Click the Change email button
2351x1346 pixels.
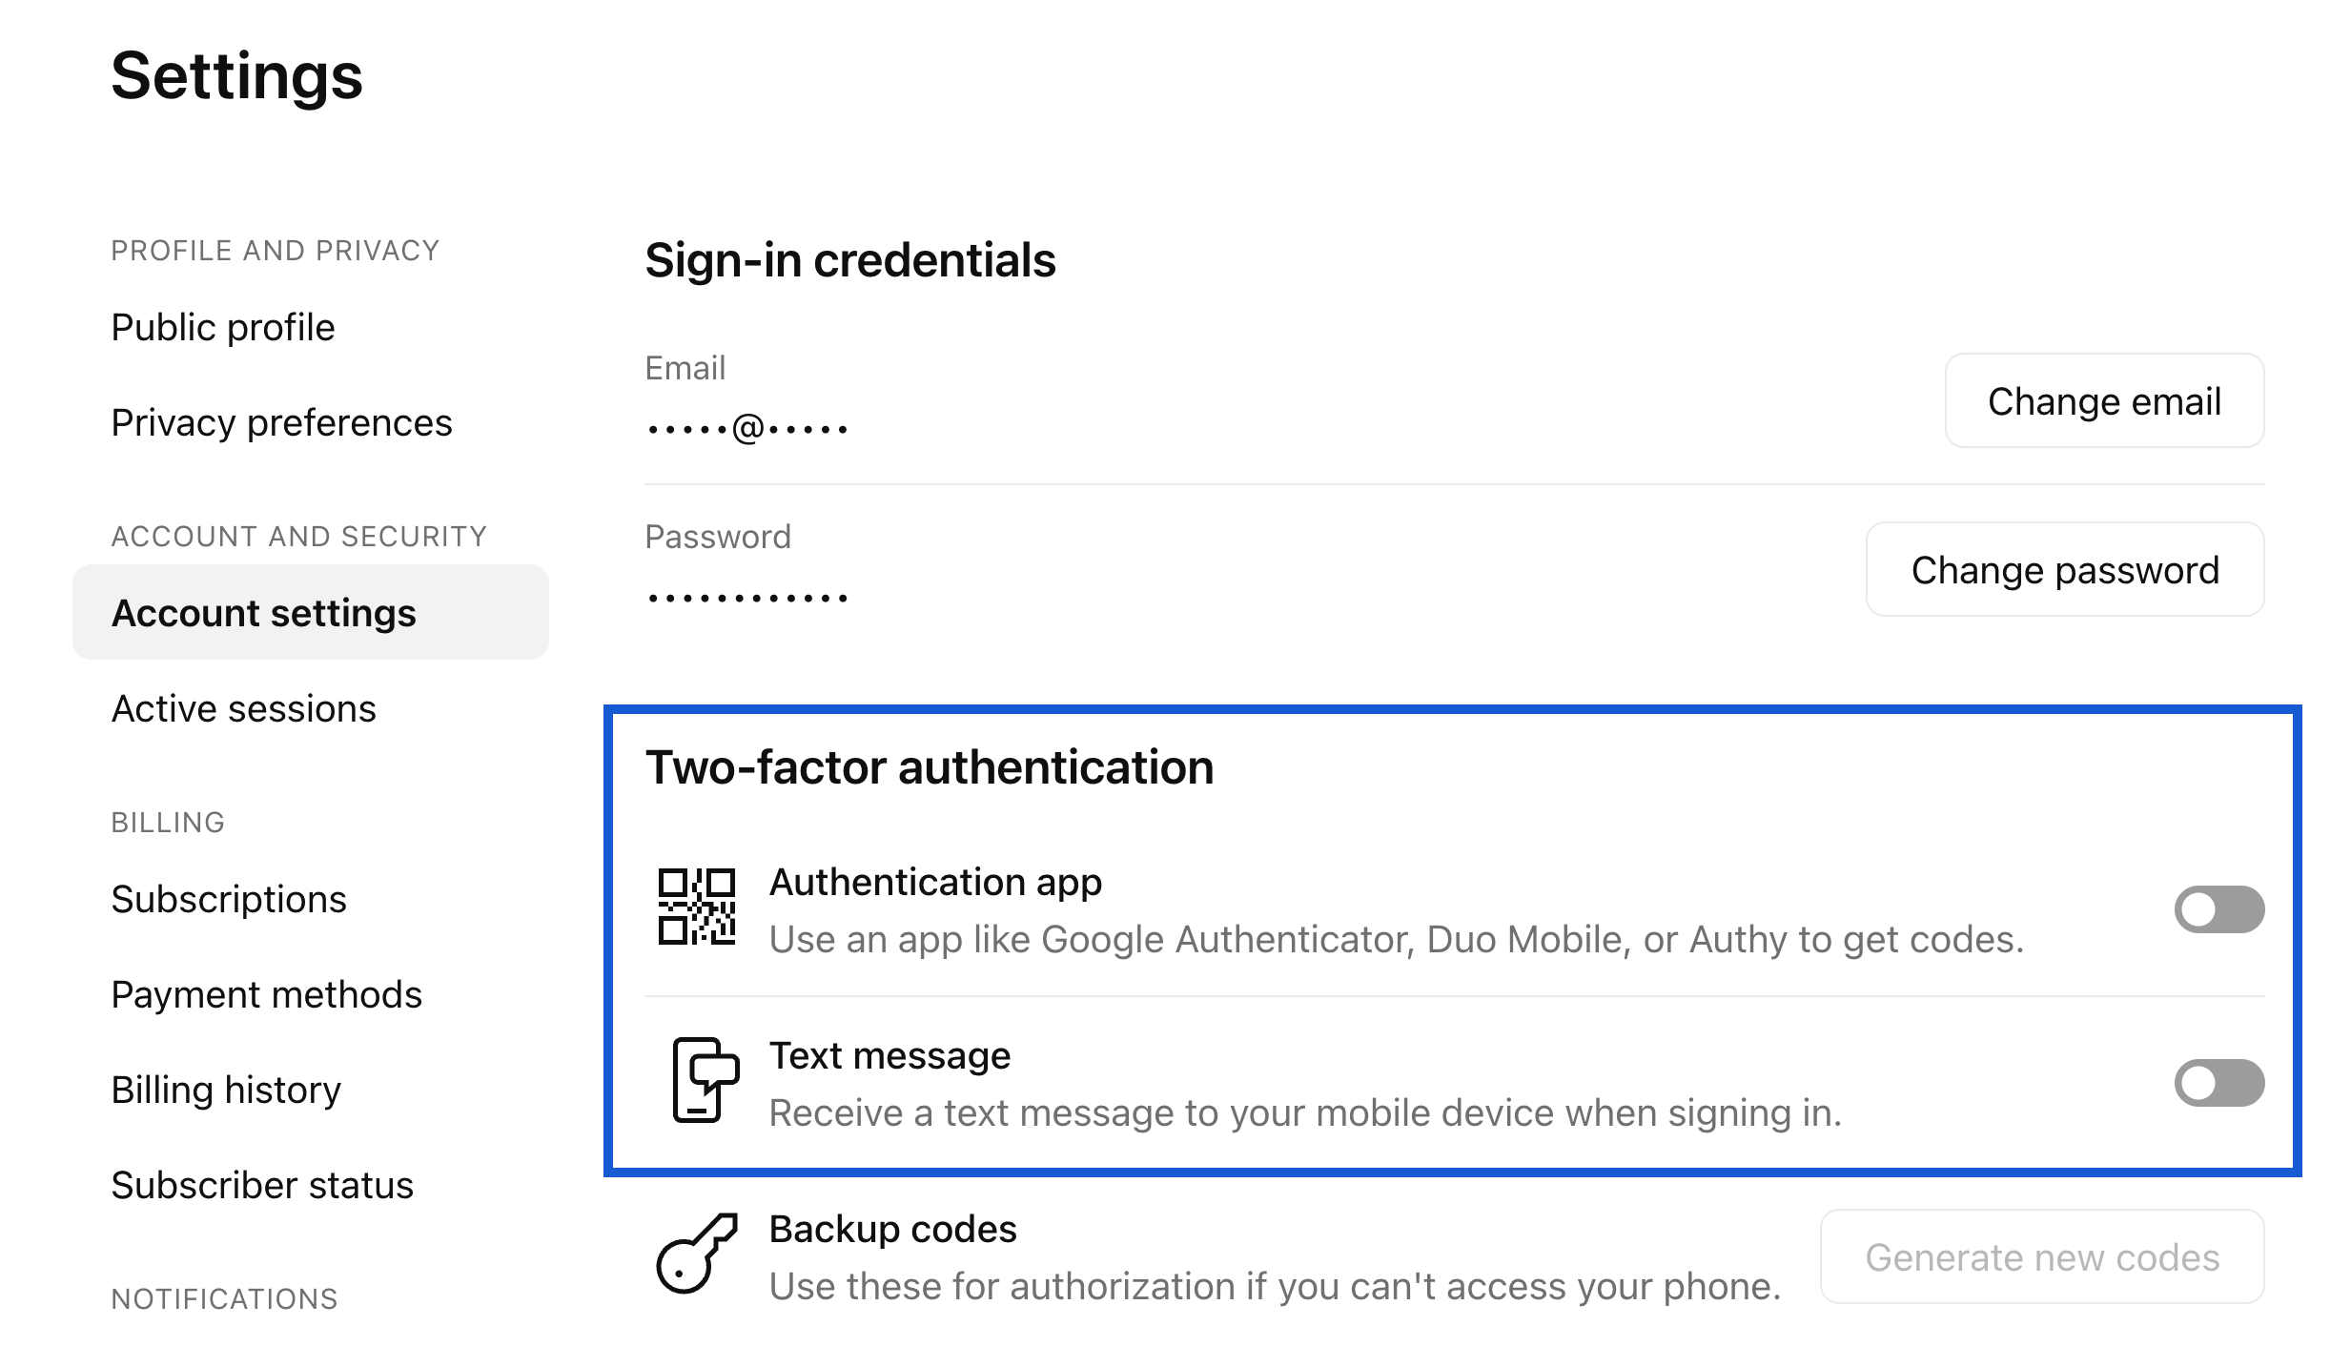(2104, 400)
